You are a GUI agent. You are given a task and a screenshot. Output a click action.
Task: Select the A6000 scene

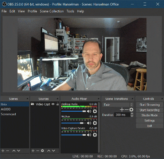click(15, 109)
